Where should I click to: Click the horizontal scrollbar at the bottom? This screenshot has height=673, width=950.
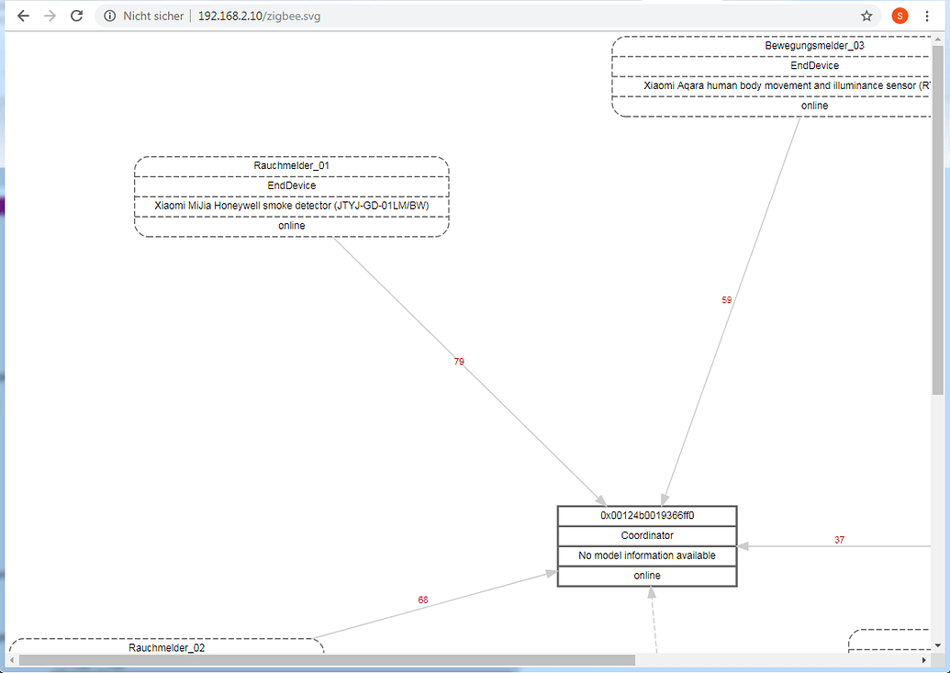pyautogui.click(x=326, y=659)
